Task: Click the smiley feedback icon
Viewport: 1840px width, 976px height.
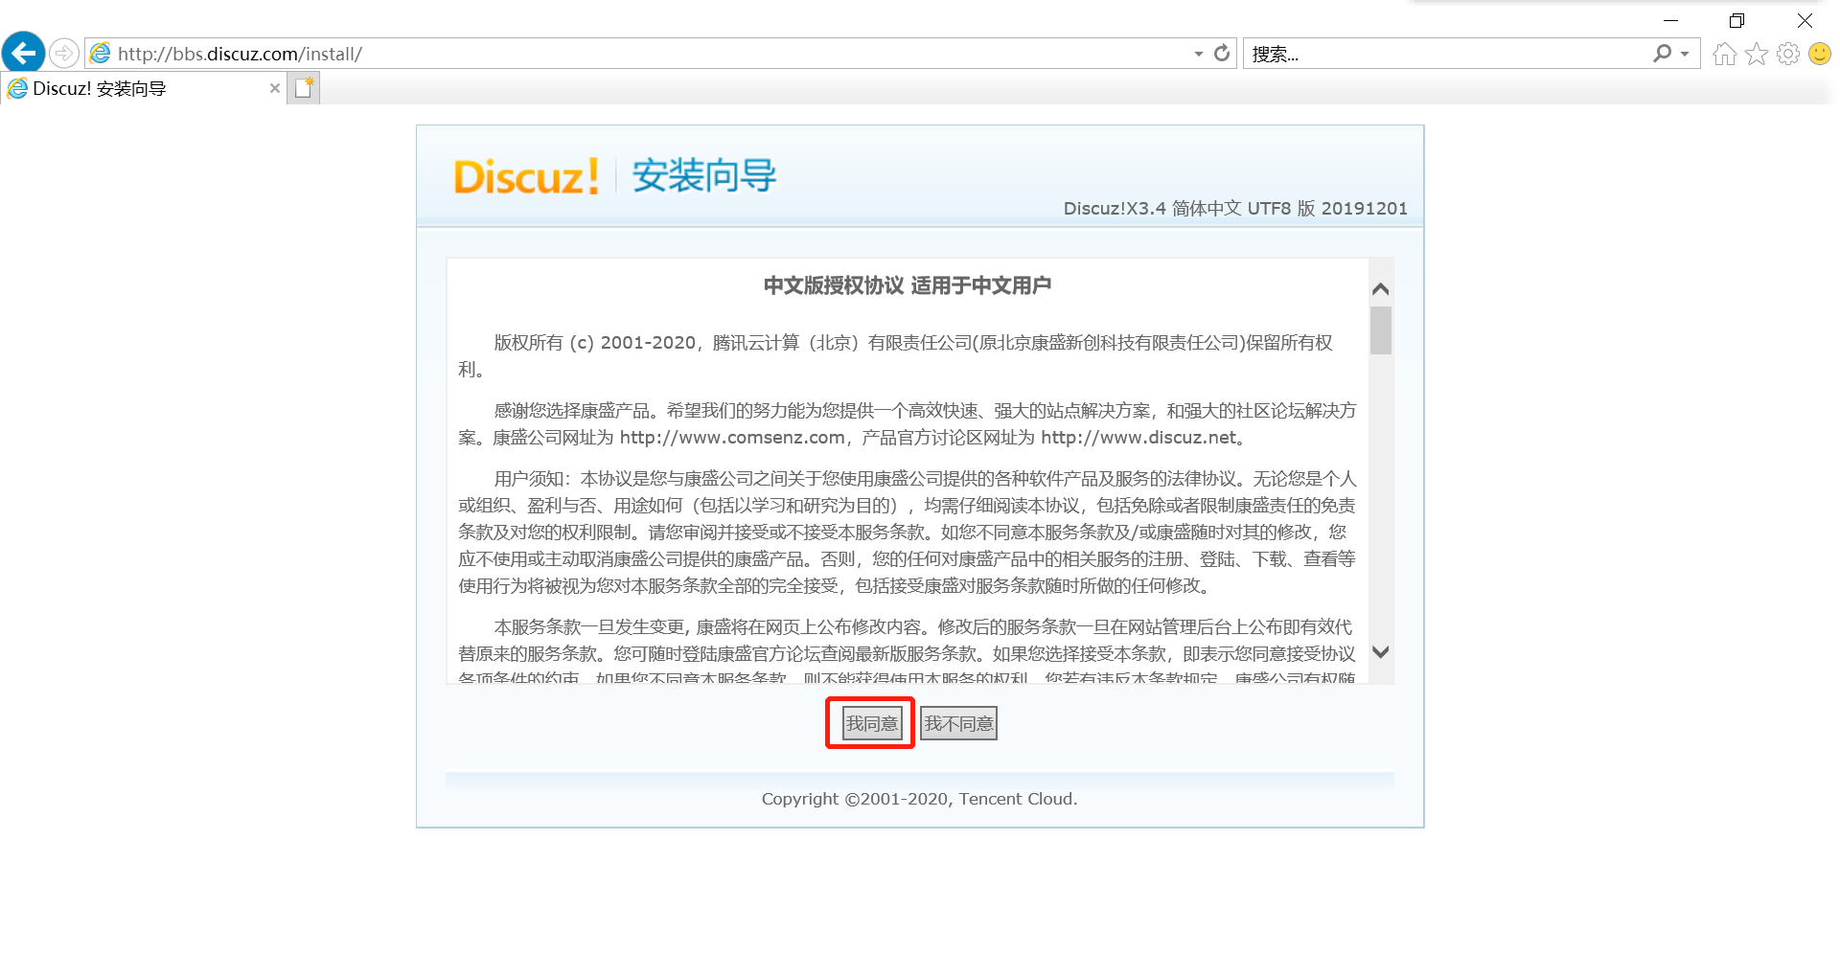Action: (1820, 54)
